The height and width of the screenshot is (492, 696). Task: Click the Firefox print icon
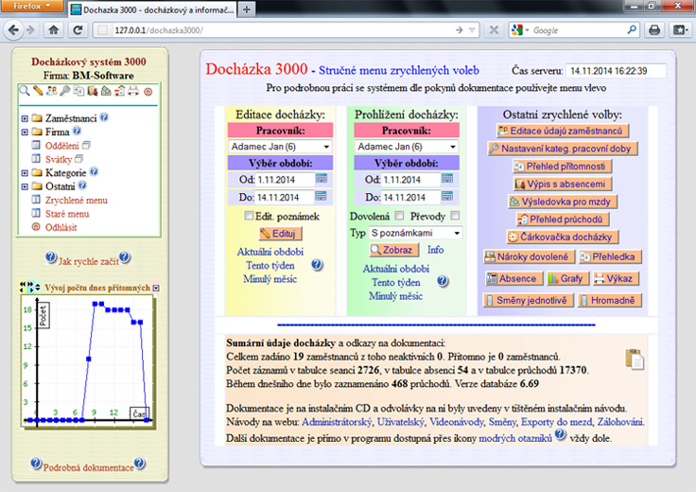click(654, 30)
